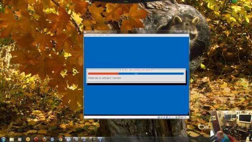Launch Opera from the taskbar
The width and height of the screenshot is (252, 142).
pos(36,139)
